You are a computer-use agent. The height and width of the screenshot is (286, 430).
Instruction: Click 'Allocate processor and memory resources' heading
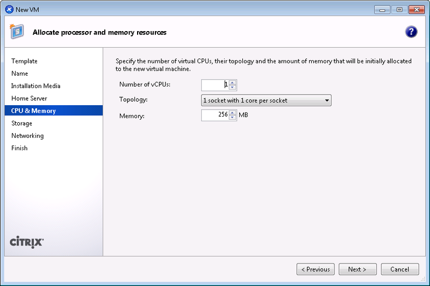pos(99,32)
